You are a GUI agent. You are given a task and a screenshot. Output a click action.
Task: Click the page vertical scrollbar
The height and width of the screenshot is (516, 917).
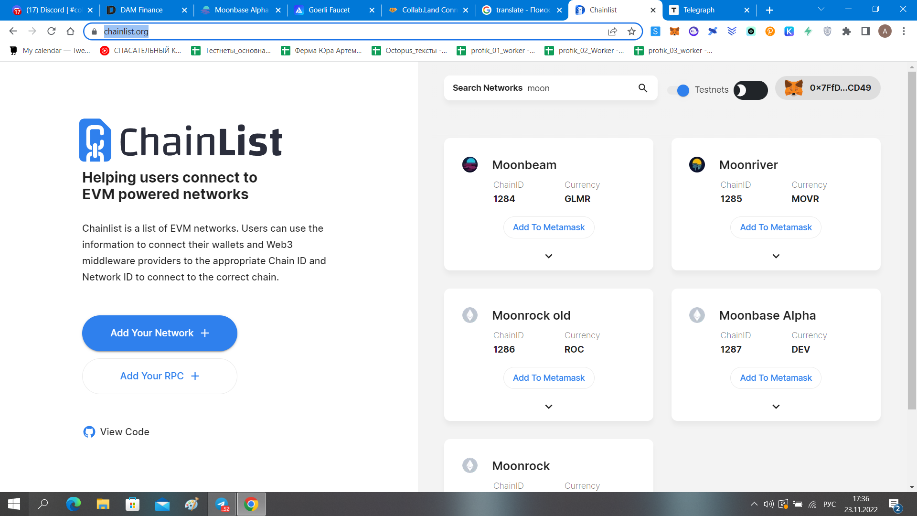tap(911, 239)
